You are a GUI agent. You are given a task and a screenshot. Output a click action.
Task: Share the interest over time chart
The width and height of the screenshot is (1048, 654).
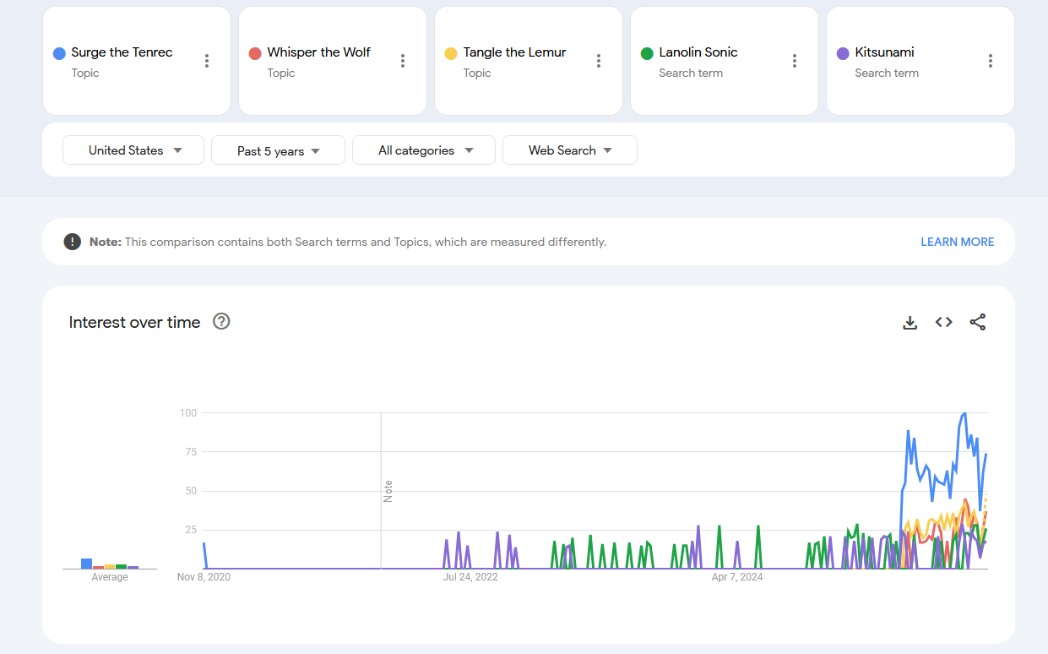[x=978, y=322]
